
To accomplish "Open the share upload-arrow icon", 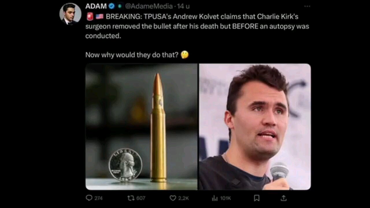I will [284, 198].
